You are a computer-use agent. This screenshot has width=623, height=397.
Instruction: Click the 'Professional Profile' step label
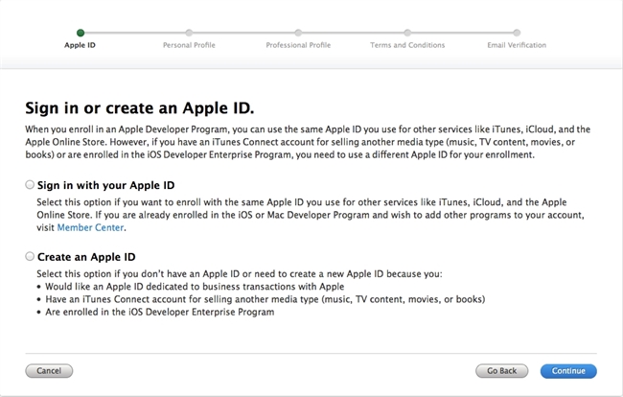coord(298,45)
